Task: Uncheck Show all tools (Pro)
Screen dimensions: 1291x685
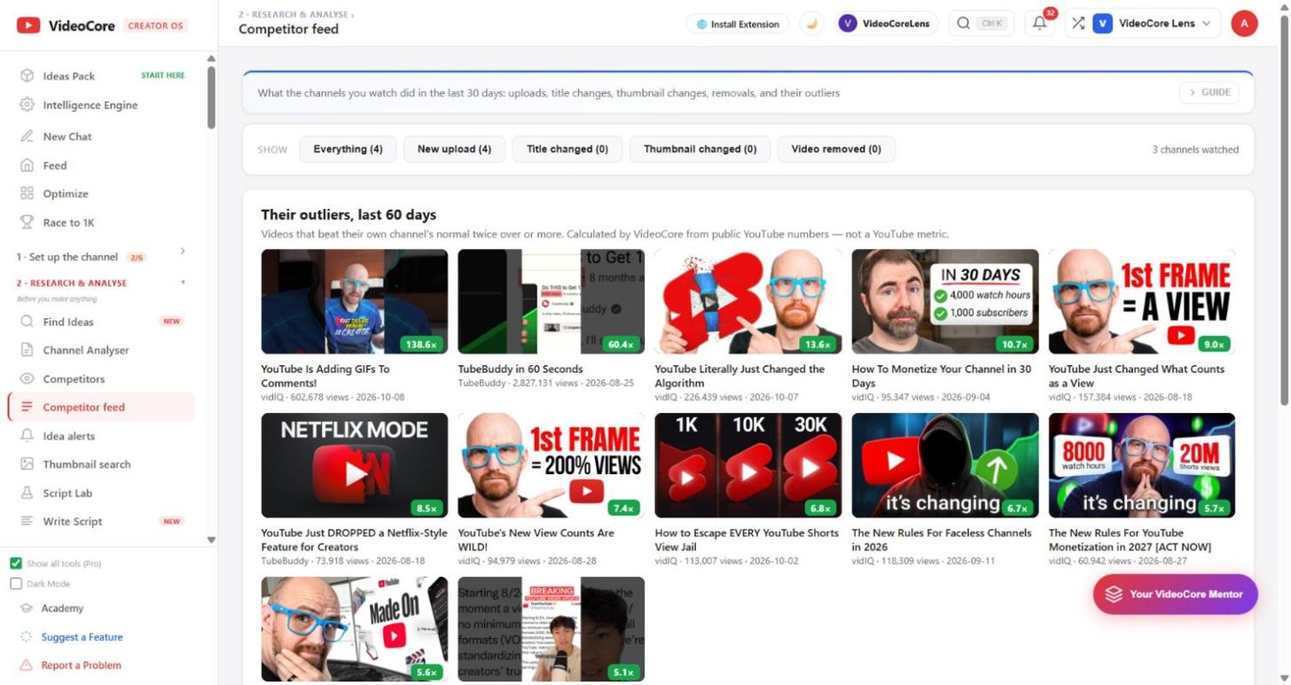Action: (x=16, y=564)
